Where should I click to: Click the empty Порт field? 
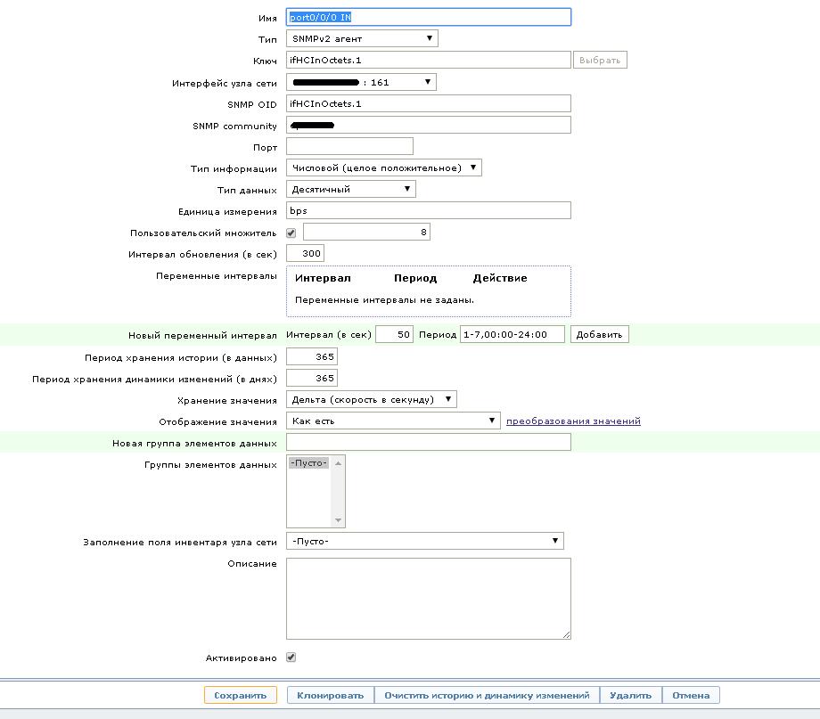(349, 146)
